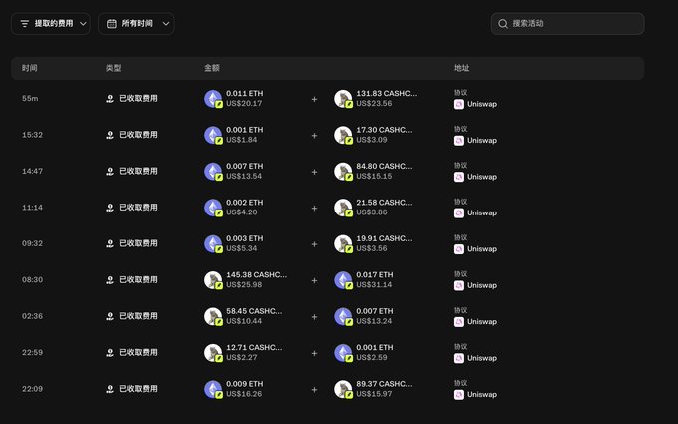The width and height of the screenshot is (678, 424).
Task: Click the 84.80 CASHC amount
Action: [384, 166]
